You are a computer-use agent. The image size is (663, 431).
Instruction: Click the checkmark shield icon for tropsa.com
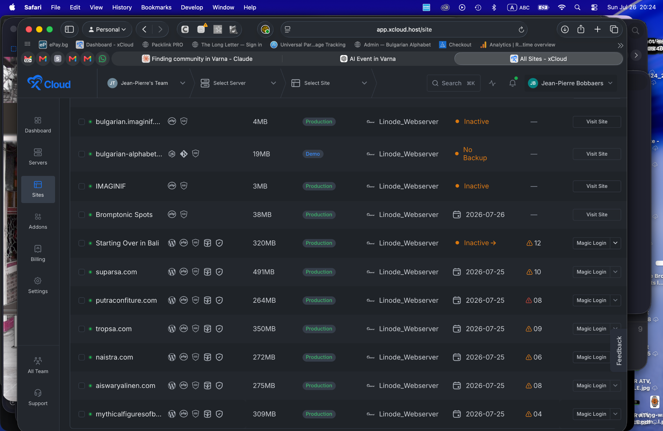[x=219, y=329]
